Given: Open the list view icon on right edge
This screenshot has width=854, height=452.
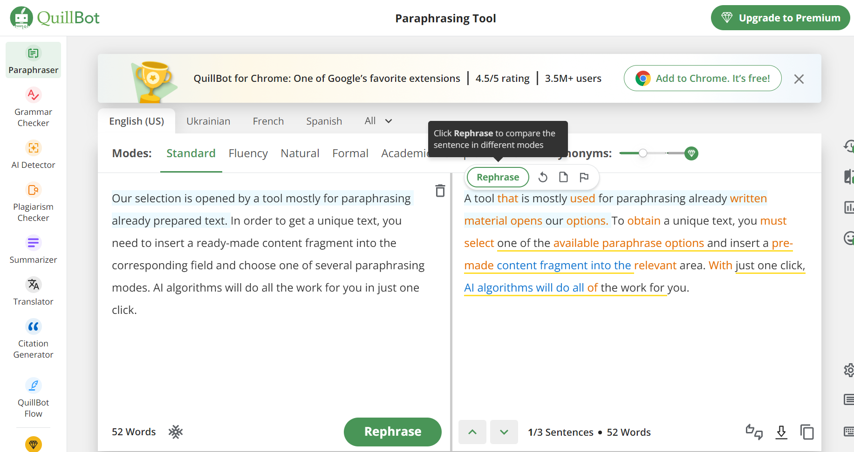Looking at the screenshot, I should (849, 399).
